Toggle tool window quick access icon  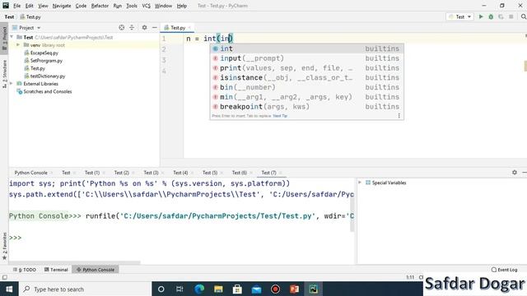4,277
